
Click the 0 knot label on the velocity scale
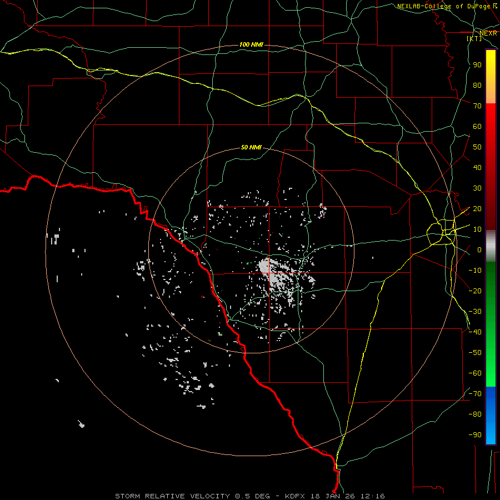pyautogui.click(x=479, y=250)
